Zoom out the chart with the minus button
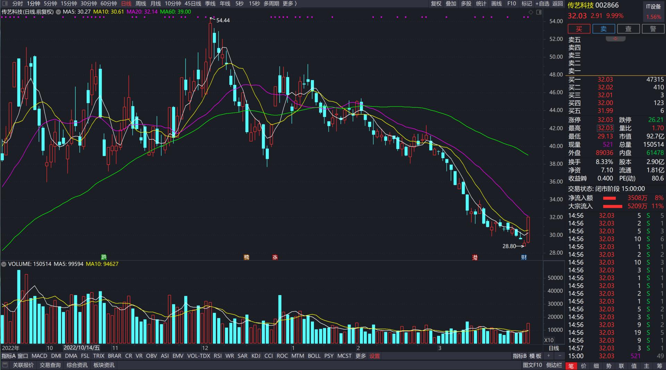 pos(559,356)
